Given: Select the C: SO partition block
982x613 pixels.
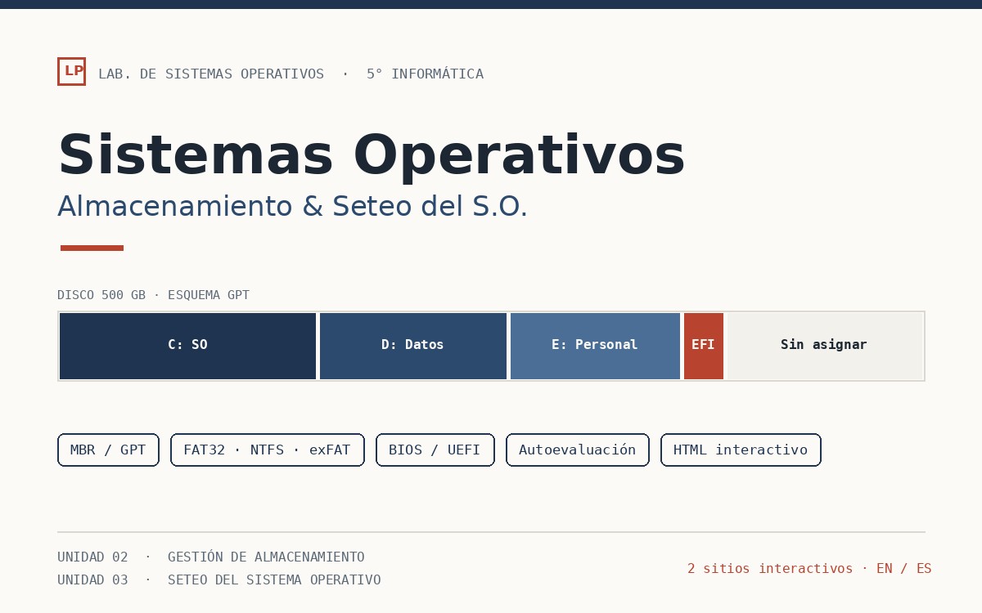Looking at the screenshot, I should click(187, 346).
